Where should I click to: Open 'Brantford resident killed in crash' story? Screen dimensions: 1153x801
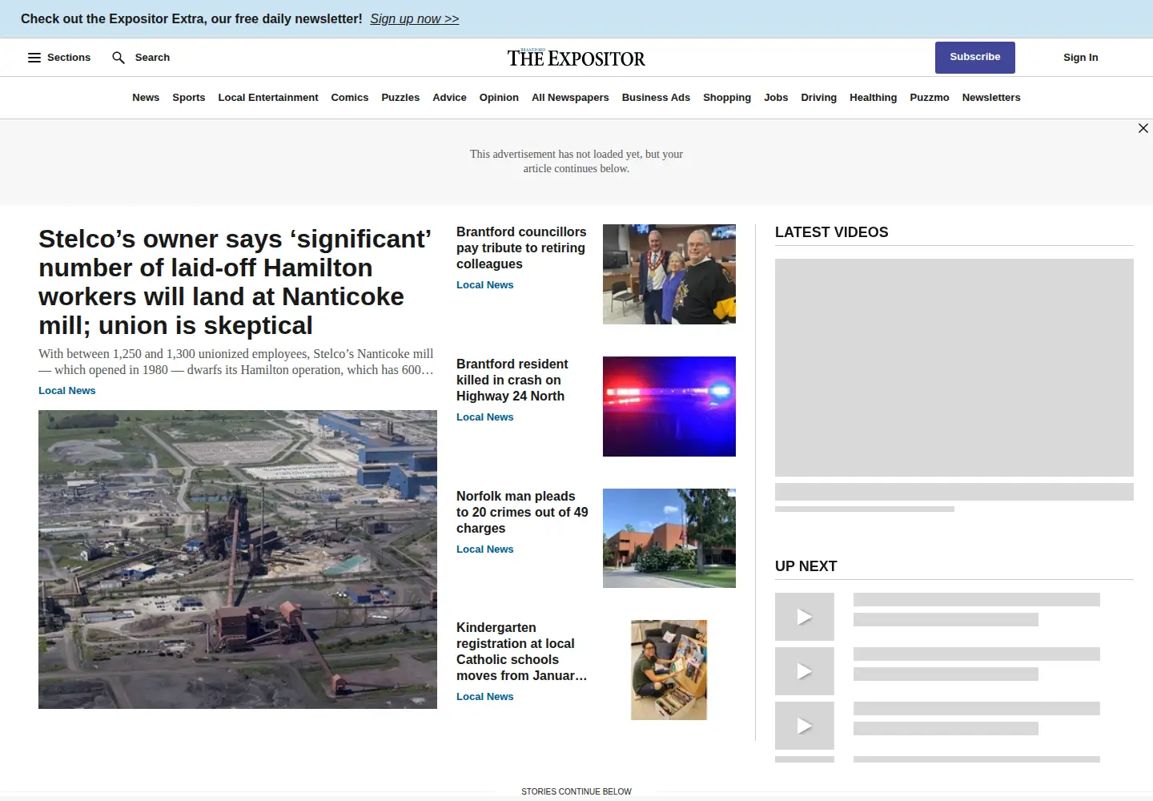pos(512,380)
